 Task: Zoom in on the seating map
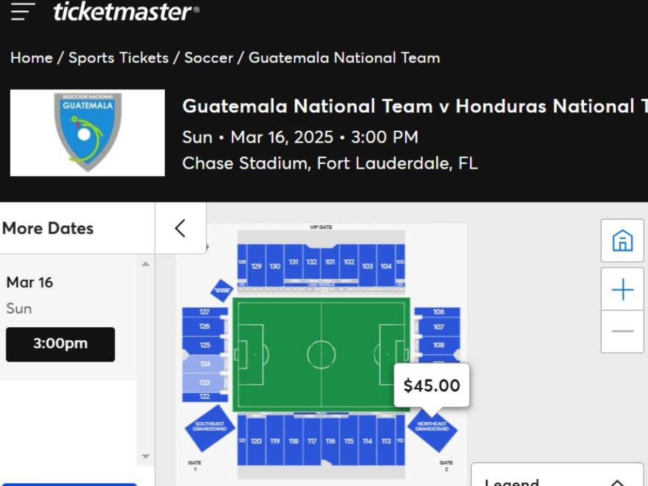[x=622, y=289]
